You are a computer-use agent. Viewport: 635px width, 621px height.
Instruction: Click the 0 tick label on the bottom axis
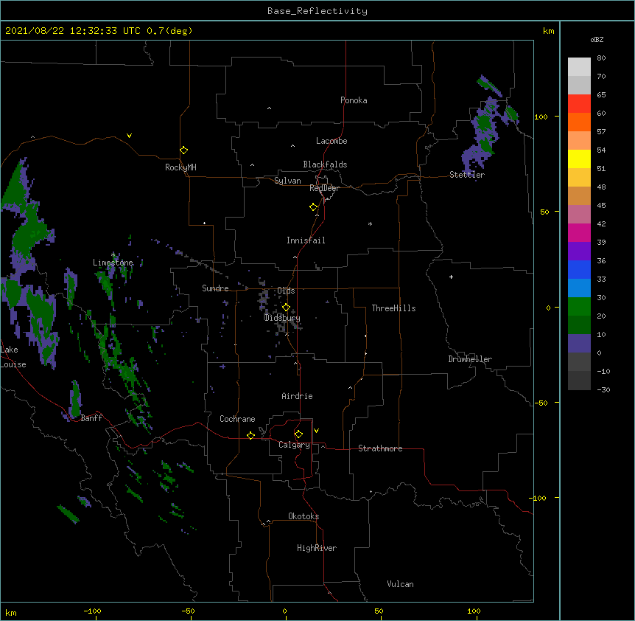point(284,611)
